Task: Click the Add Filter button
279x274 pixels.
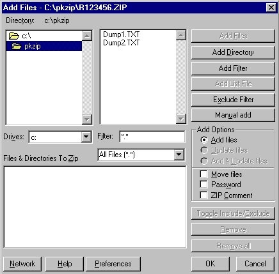Action: point(233,68)
